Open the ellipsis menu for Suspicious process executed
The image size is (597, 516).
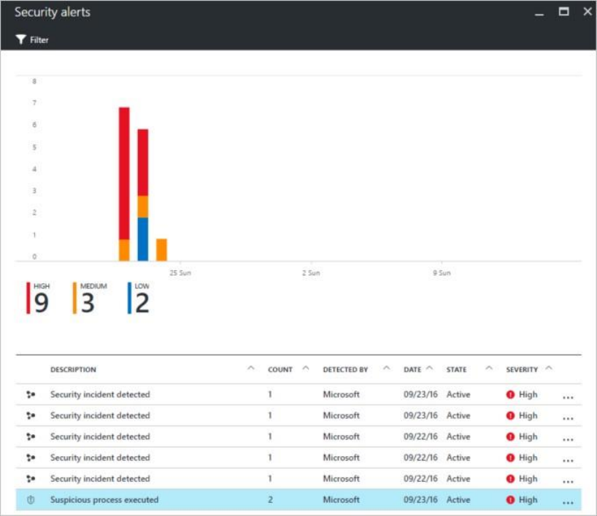(x=568, y=503)
